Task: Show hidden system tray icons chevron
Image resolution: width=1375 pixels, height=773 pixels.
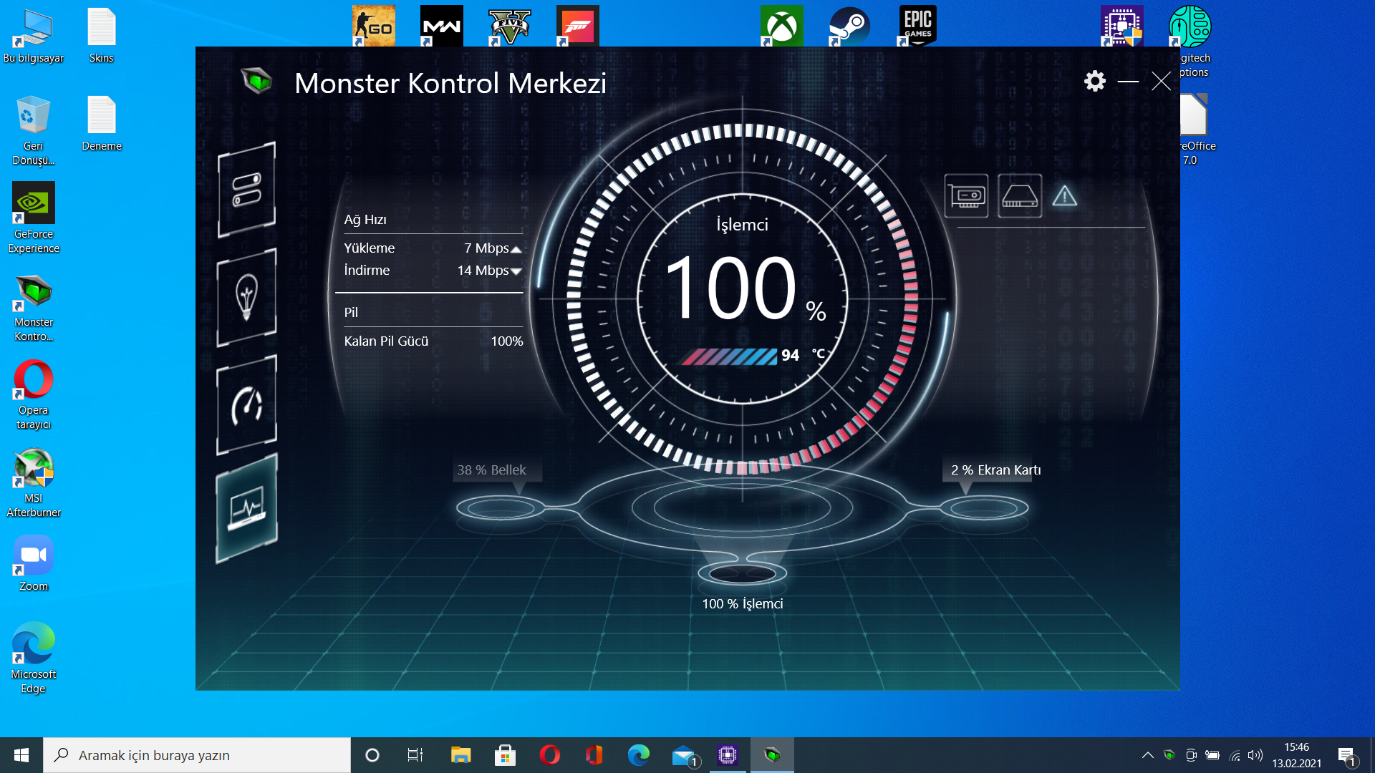Action: pos(1147,755)
